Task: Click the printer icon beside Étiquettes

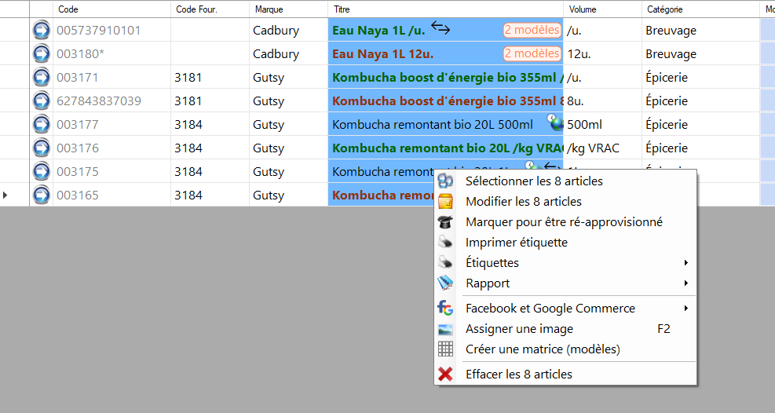Action: (x=445, y=262)
